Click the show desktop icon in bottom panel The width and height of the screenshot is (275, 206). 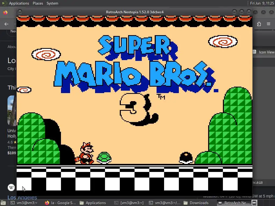[x=3, y=203]
